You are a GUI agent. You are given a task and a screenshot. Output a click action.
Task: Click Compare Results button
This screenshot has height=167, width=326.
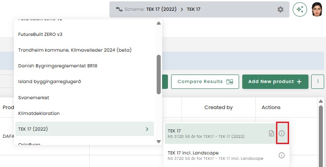click(205, 82)
